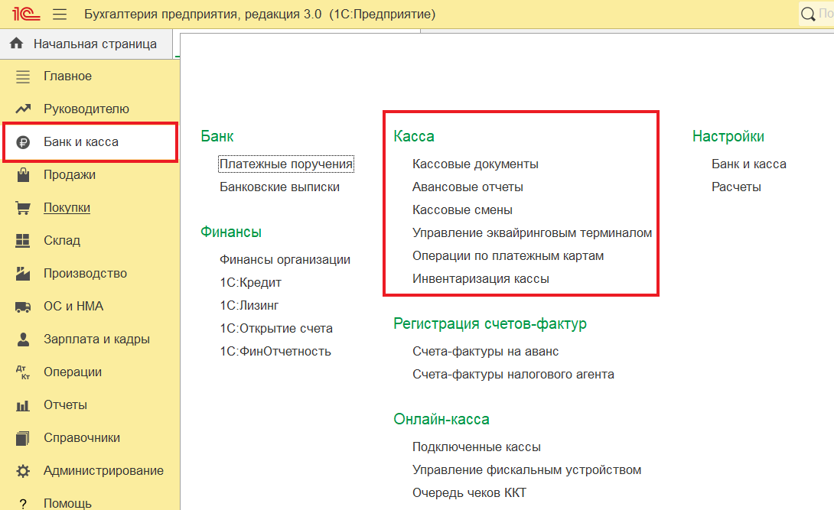Open the hamburger main menu icon

pyautogui.click(x=60, y=14)
